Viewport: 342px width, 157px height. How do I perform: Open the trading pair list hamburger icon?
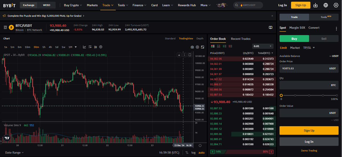(x=5, y=27)
